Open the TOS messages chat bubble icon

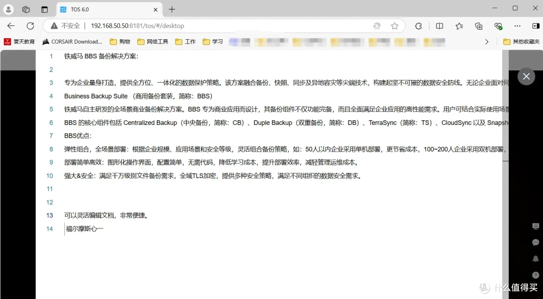[x=535, y=243]
